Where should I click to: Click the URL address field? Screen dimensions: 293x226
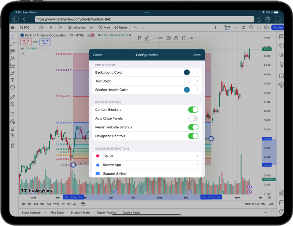pos(143,19)
